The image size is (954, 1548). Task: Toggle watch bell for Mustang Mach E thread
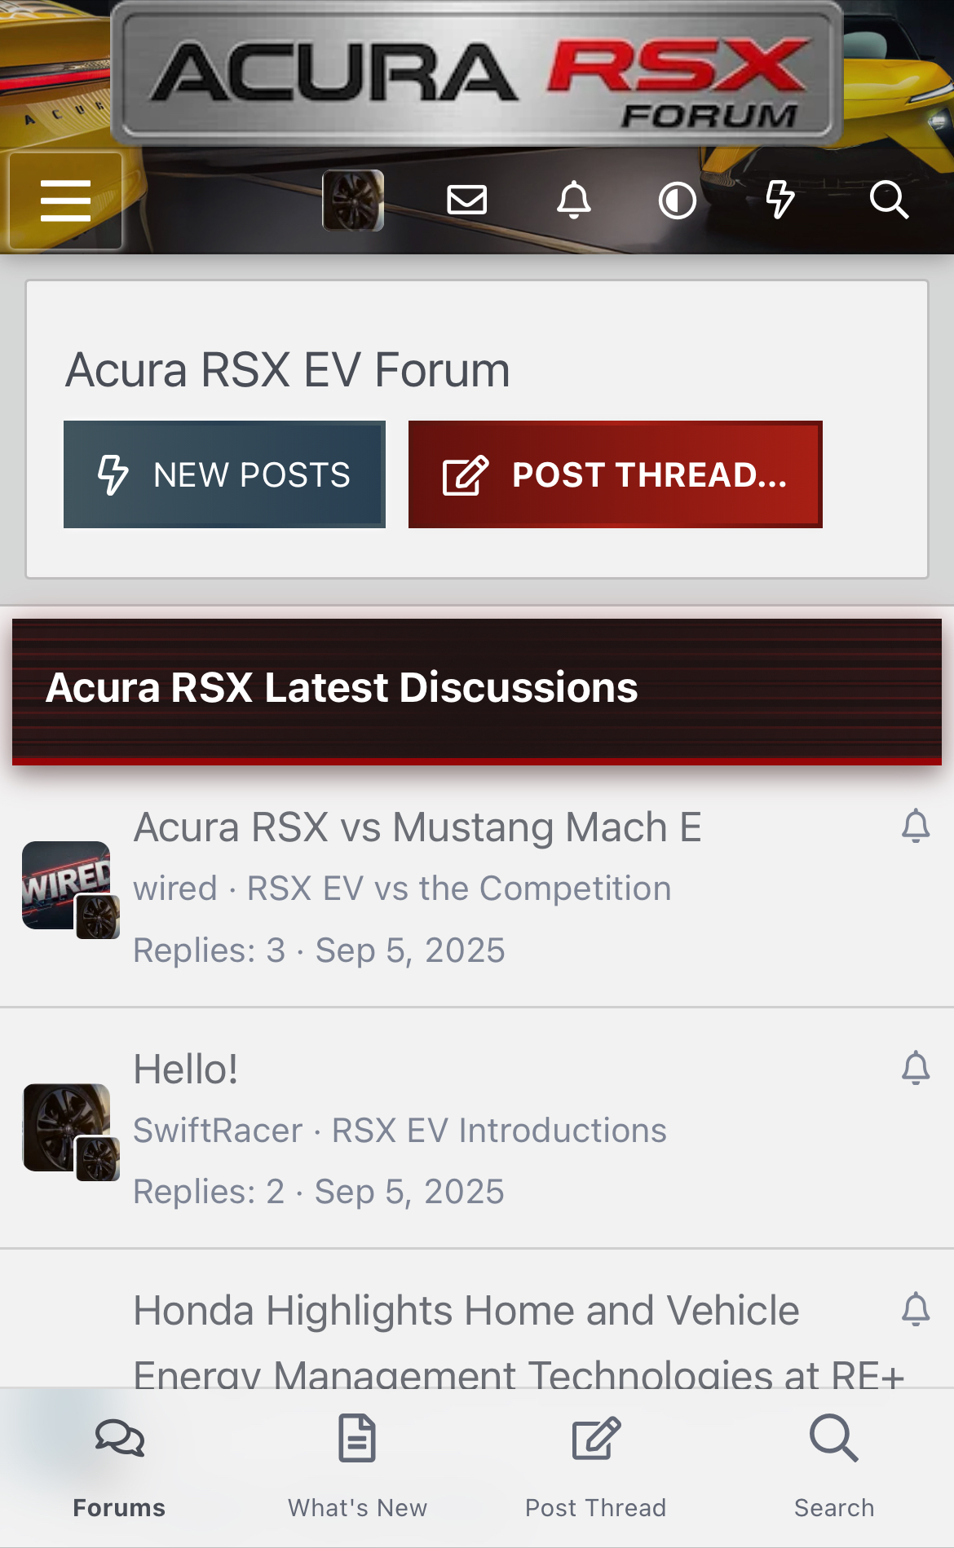[916, 826]
